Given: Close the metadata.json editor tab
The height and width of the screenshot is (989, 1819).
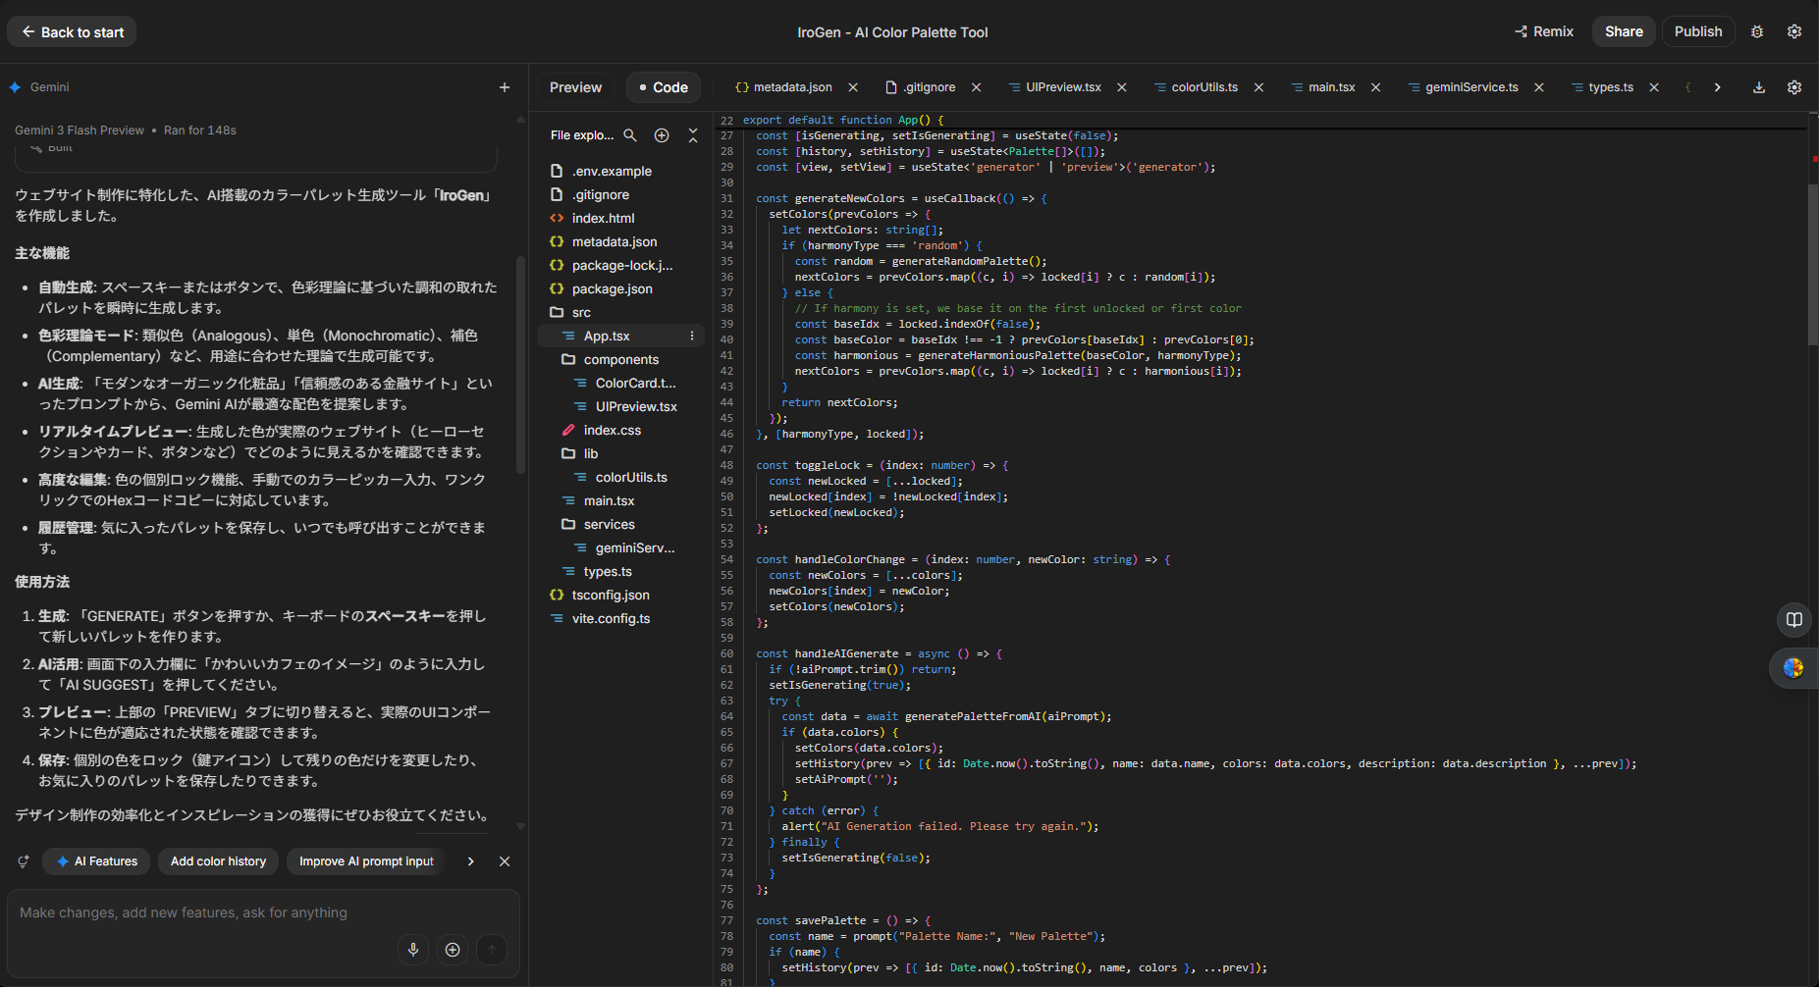Looking at the screenshot, I should click(853, 87).
